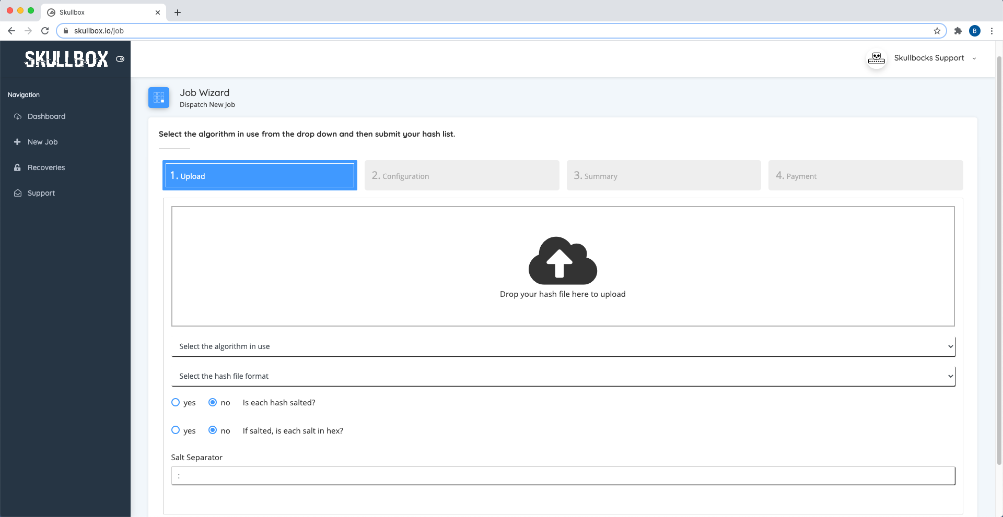
Task: Star the page via bookmark icon
Action: coord(937,31)
